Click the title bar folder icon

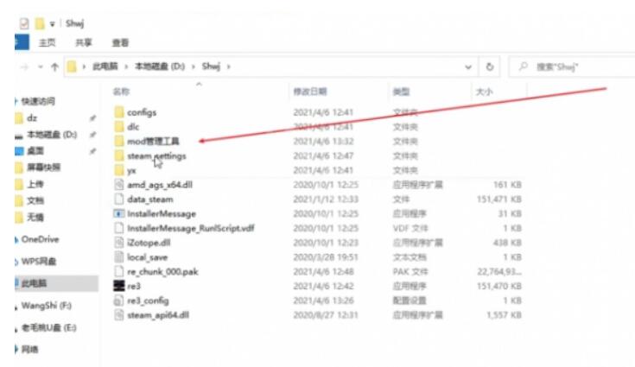click(40, 23)
